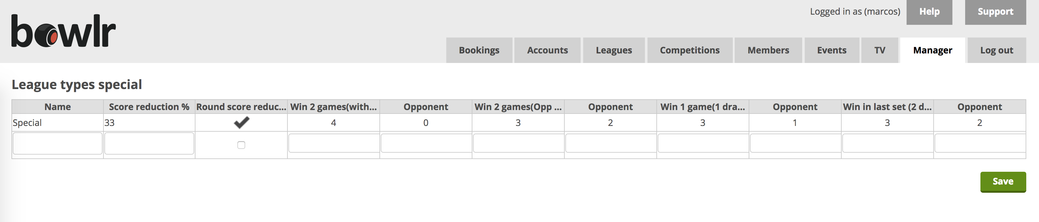Screen dimensions: 1039x222
Task: Click the Manager tab
Action: tap(932, 50)
